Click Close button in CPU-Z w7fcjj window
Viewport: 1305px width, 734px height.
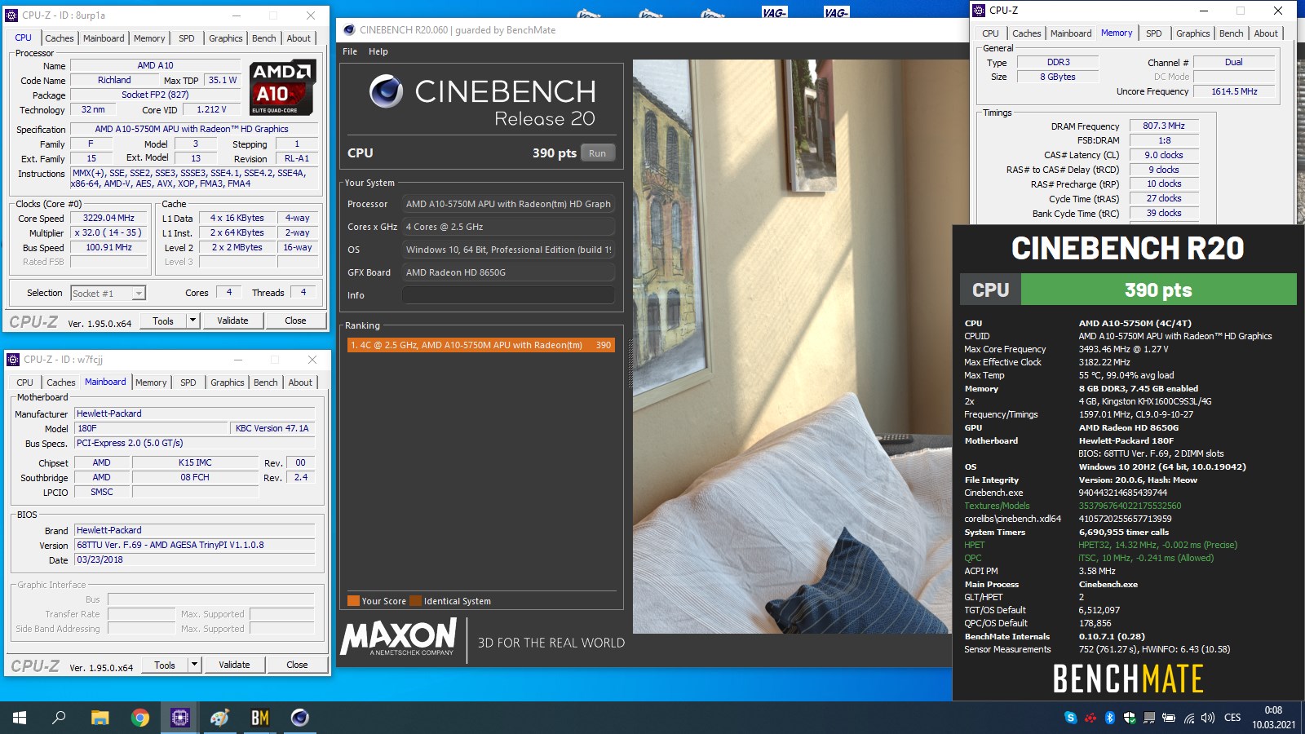pos(297,665)
